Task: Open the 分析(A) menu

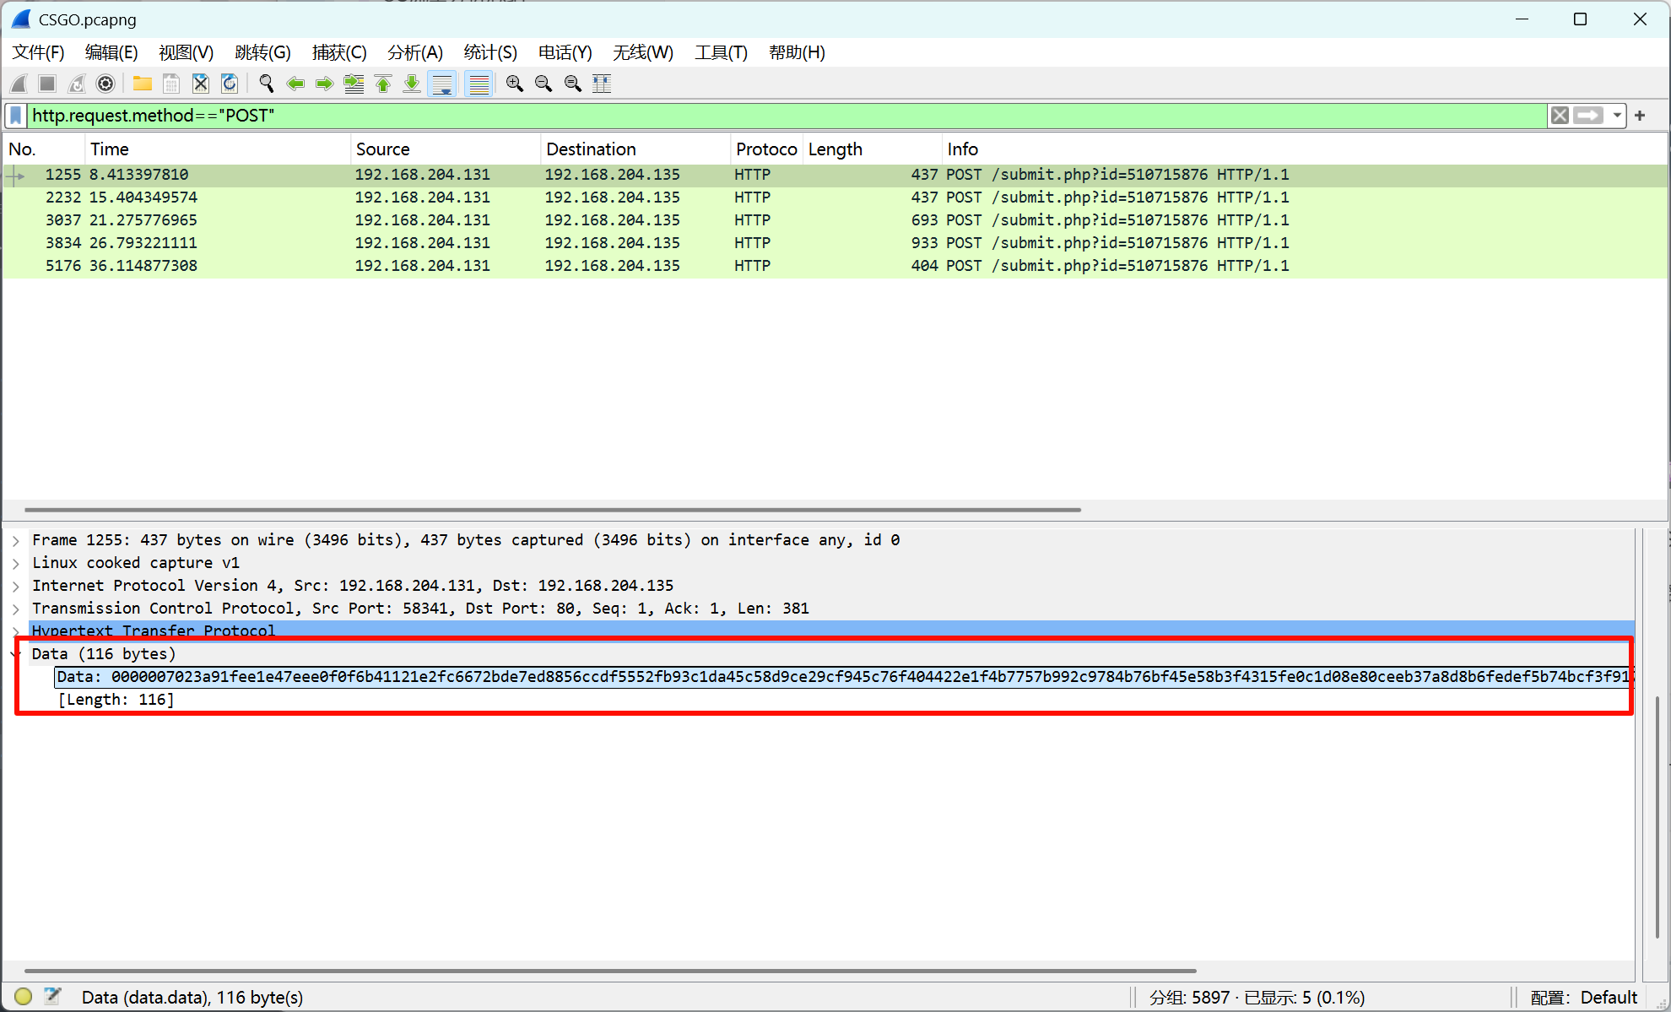Action: point(414,52)
